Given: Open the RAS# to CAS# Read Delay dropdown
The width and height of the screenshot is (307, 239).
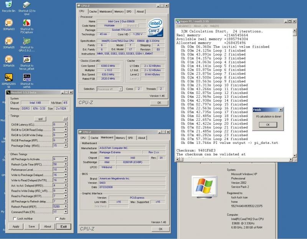Looking at the screenshot, I should point(66,130).
